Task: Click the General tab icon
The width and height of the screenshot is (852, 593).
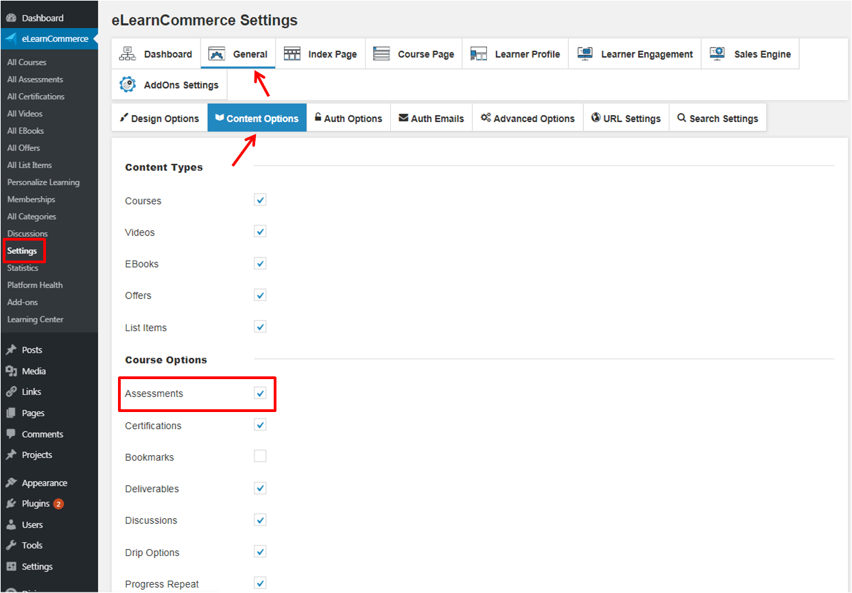Action: 217,54
